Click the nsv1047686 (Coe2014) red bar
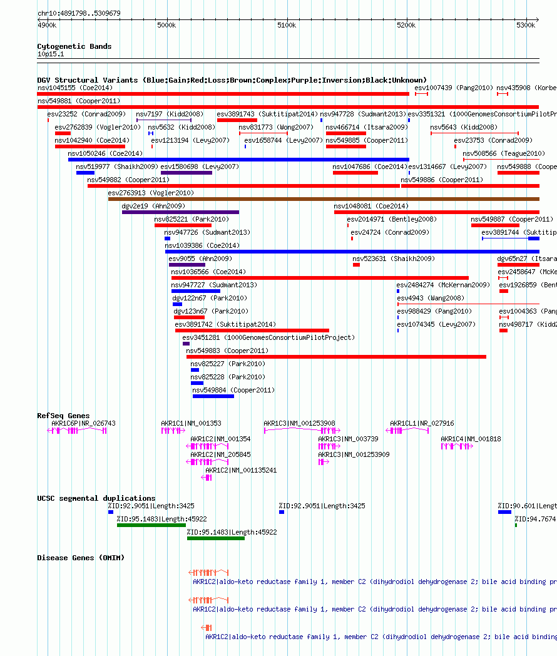 pos(355,173)
